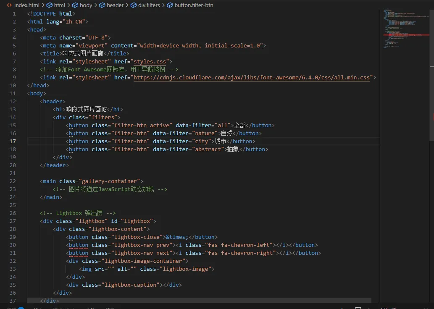Viewport: 434px width, 309px height.
Task: Click the red-underlined button tag on line 30
Action: pos(79,245)
